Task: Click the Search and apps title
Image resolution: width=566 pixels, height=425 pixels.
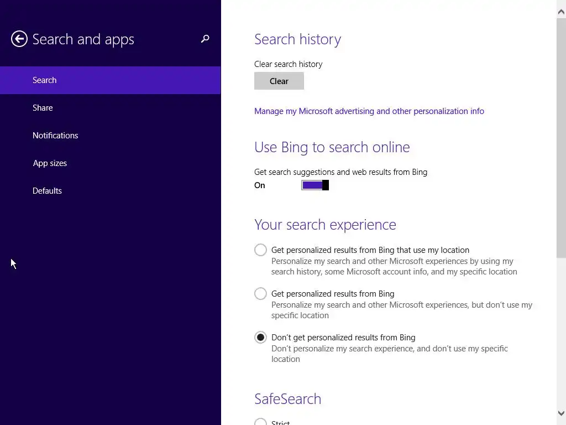Action: click(x=83, y=39)
